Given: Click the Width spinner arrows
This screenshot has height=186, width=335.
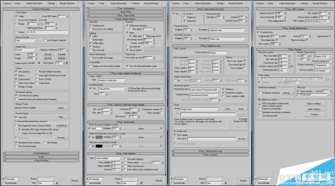Looking at the screenshot, I should [x=36, y=55].
